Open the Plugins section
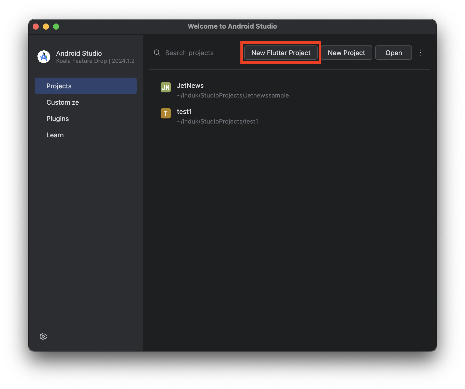 click(x=86, y=118)
